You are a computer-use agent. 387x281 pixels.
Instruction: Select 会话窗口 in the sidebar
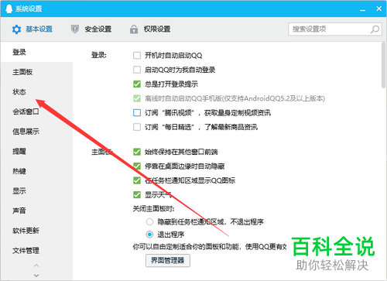tap(36, 111)
